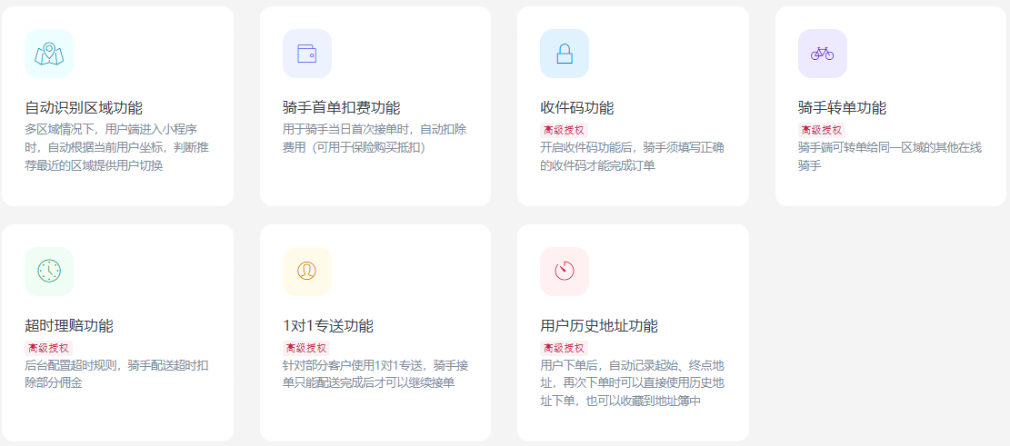The image size is (1010, 446).
Task: Click the green clock icon for 超时理赔功能
Action: coord(49,271)
